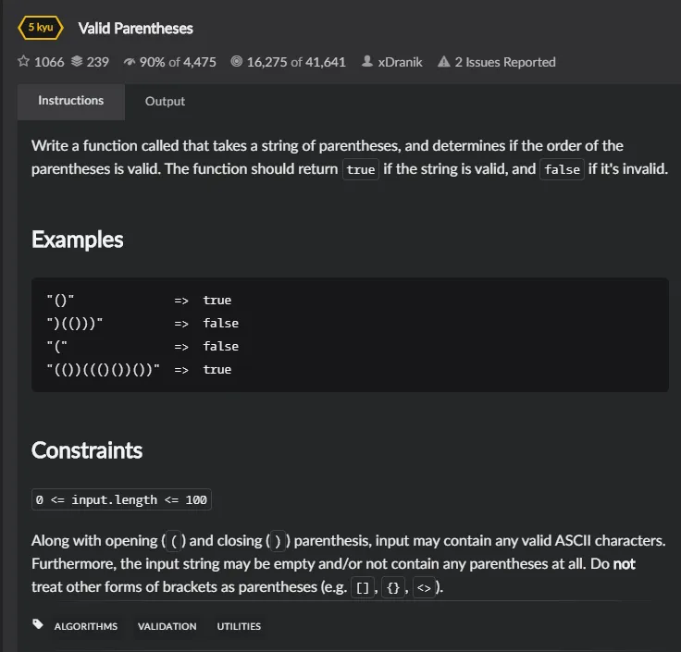This screenshot has height=652, width=681.
Task: Select the ALGORITHMS tag
Action: (85, 626)
